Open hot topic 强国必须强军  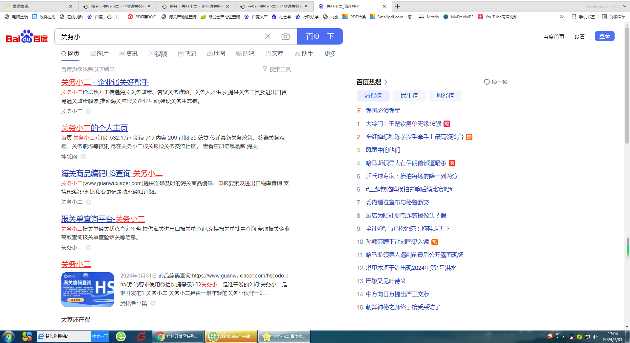[x=383, y=111]
